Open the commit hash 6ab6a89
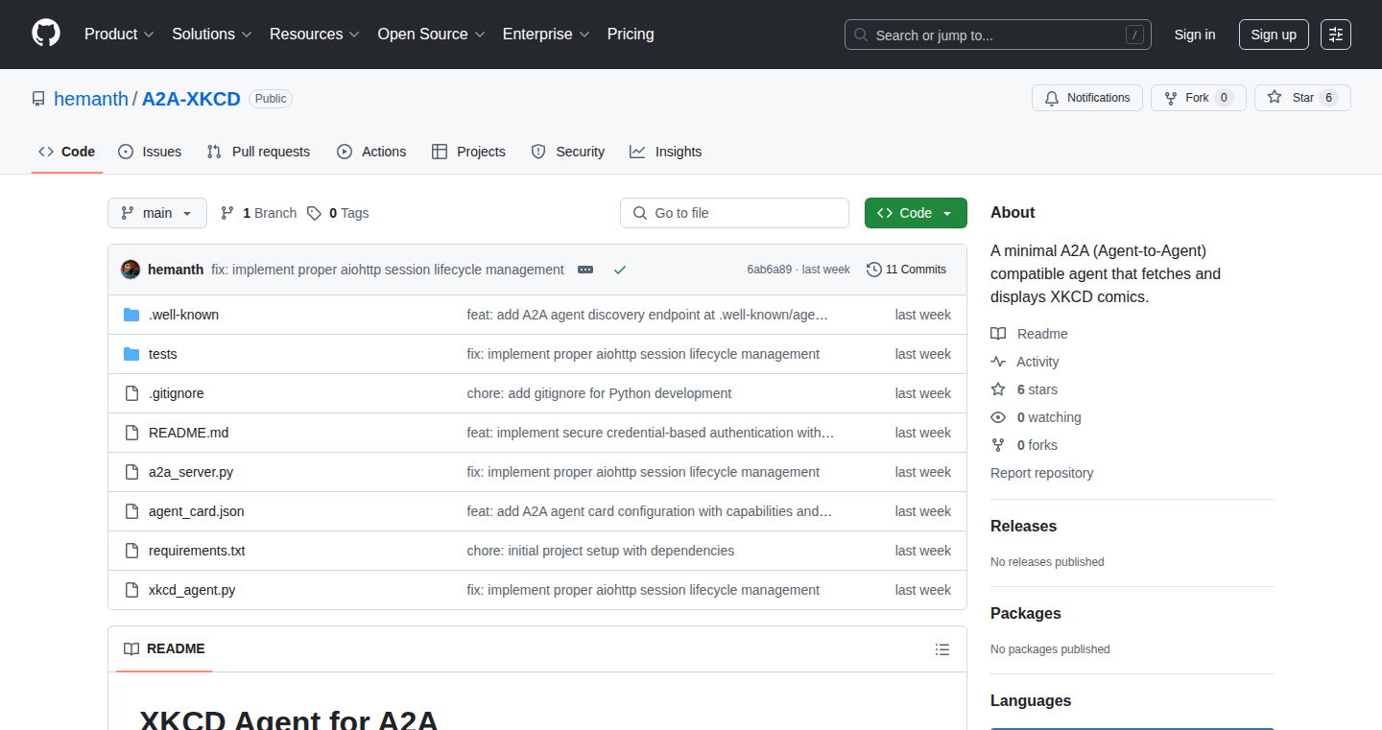 (x=769, y=270)
